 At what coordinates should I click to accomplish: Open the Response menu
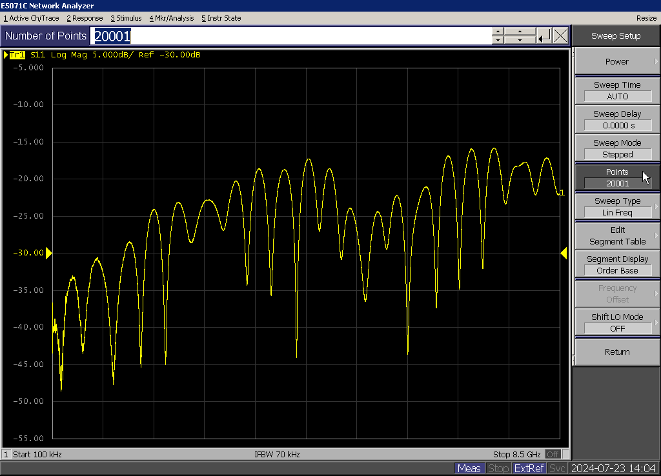point(85,18)
